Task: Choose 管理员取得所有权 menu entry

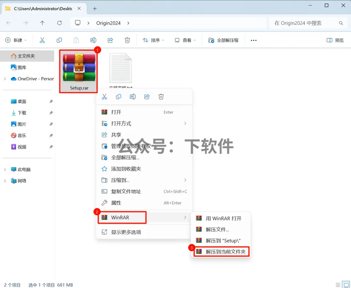Action: point(144,146)
